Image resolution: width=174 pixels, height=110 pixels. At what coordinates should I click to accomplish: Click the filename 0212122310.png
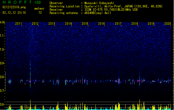14,7
